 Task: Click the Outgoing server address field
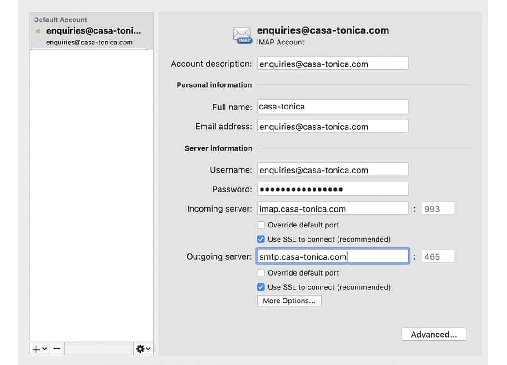point(333,256)
